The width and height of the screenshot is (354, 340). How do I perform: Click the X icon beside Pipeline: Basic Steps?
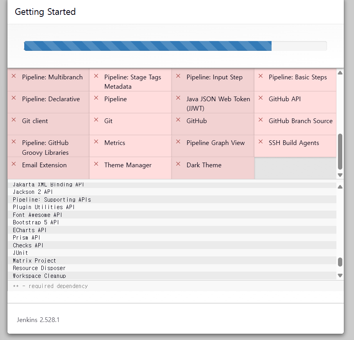click(x=261, y=76)
